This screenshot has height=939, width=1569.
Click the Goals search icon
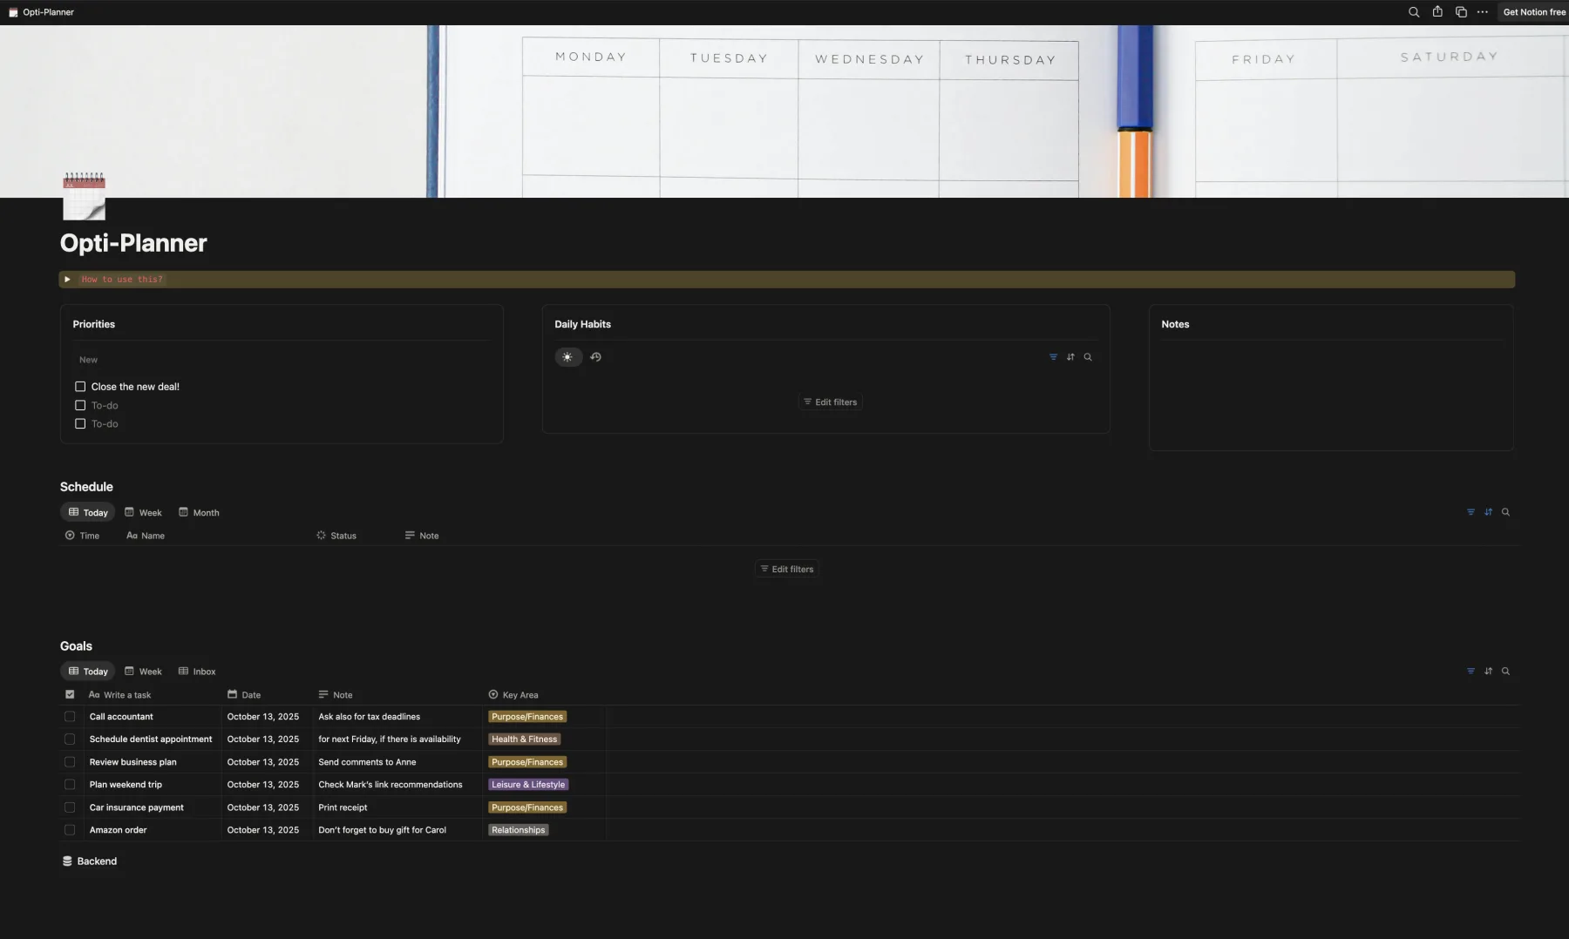[x=1505, y=671]
